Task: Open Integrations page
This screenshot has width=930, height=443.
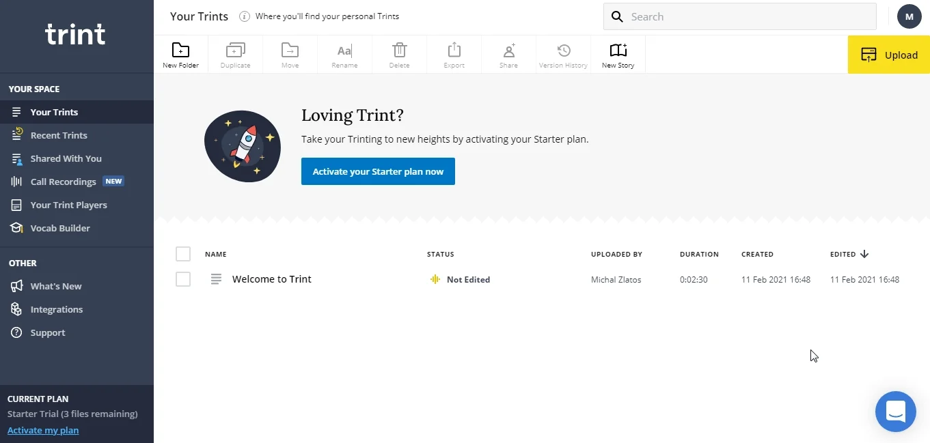Action: (x=77, y=309)
